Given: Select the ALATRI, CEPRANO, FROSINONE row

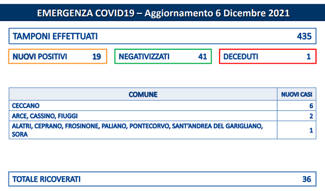Looking at the screenshot, I should click(162, 130).
